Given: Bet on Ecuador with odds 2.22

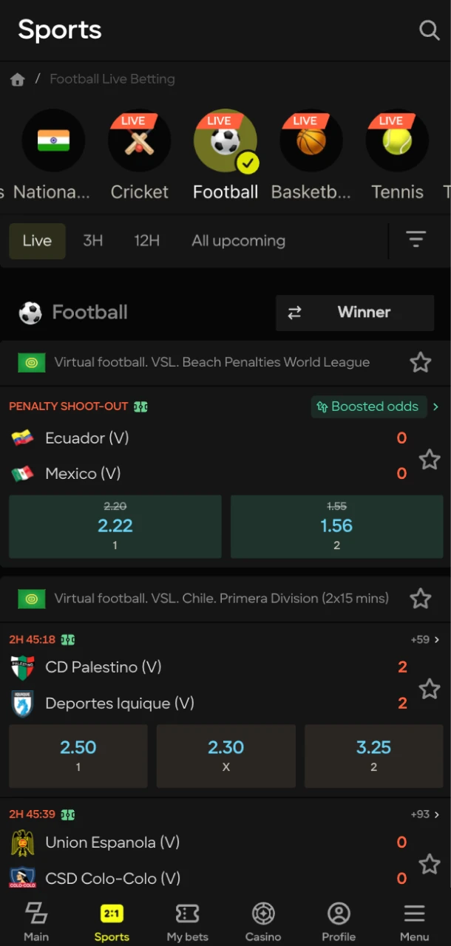Looking at the screenshot, I should [x=115, y=526].
